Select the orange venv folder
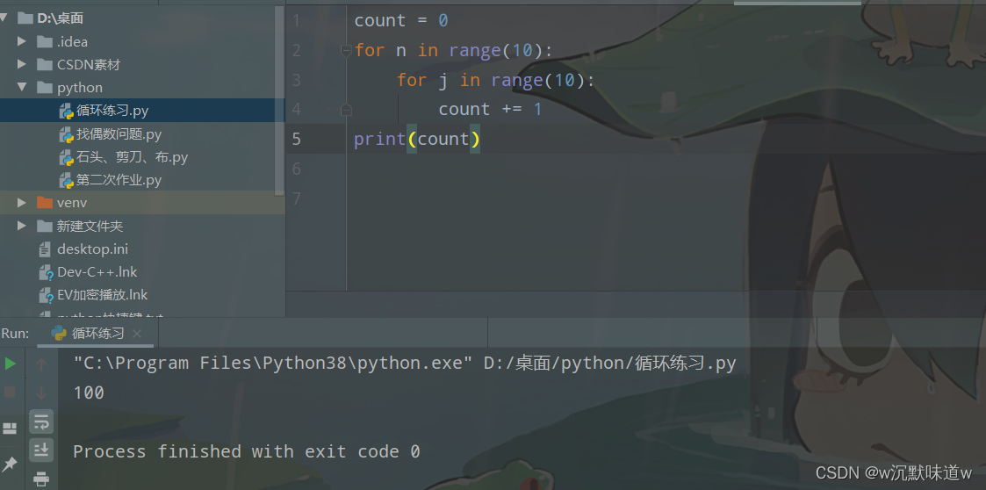986x490 pixels. 72,203
